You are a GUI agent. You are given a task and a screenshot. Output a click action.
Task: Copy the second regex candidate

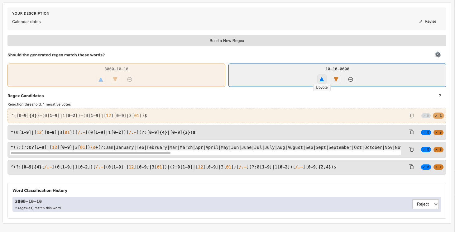pyautogui.click(x=411, y=132)
